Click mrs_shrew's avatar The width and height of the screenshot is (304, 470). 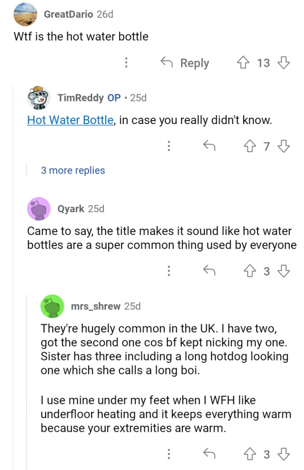(x=52, y=306)
